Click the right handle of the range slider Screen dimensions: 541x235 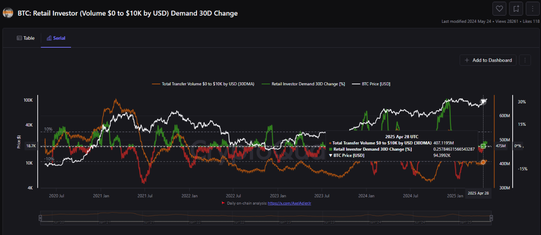tap(491, 218)
